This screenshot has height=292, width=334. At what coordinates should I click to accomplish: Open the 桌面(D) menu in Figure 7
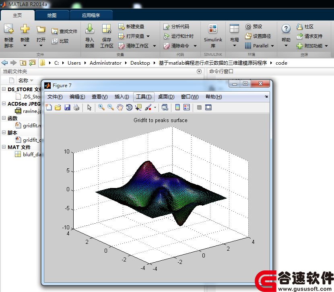pos(166,97)
